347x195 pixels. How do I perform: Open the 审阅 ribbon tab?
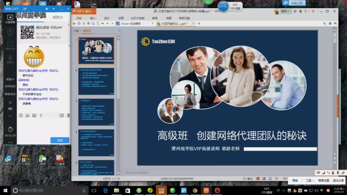coord(155,18)
